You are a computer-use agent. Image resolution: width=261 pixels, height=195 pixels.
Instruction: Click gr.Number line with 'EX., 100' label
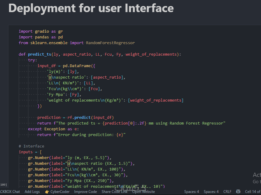click(x=77, y=169)
